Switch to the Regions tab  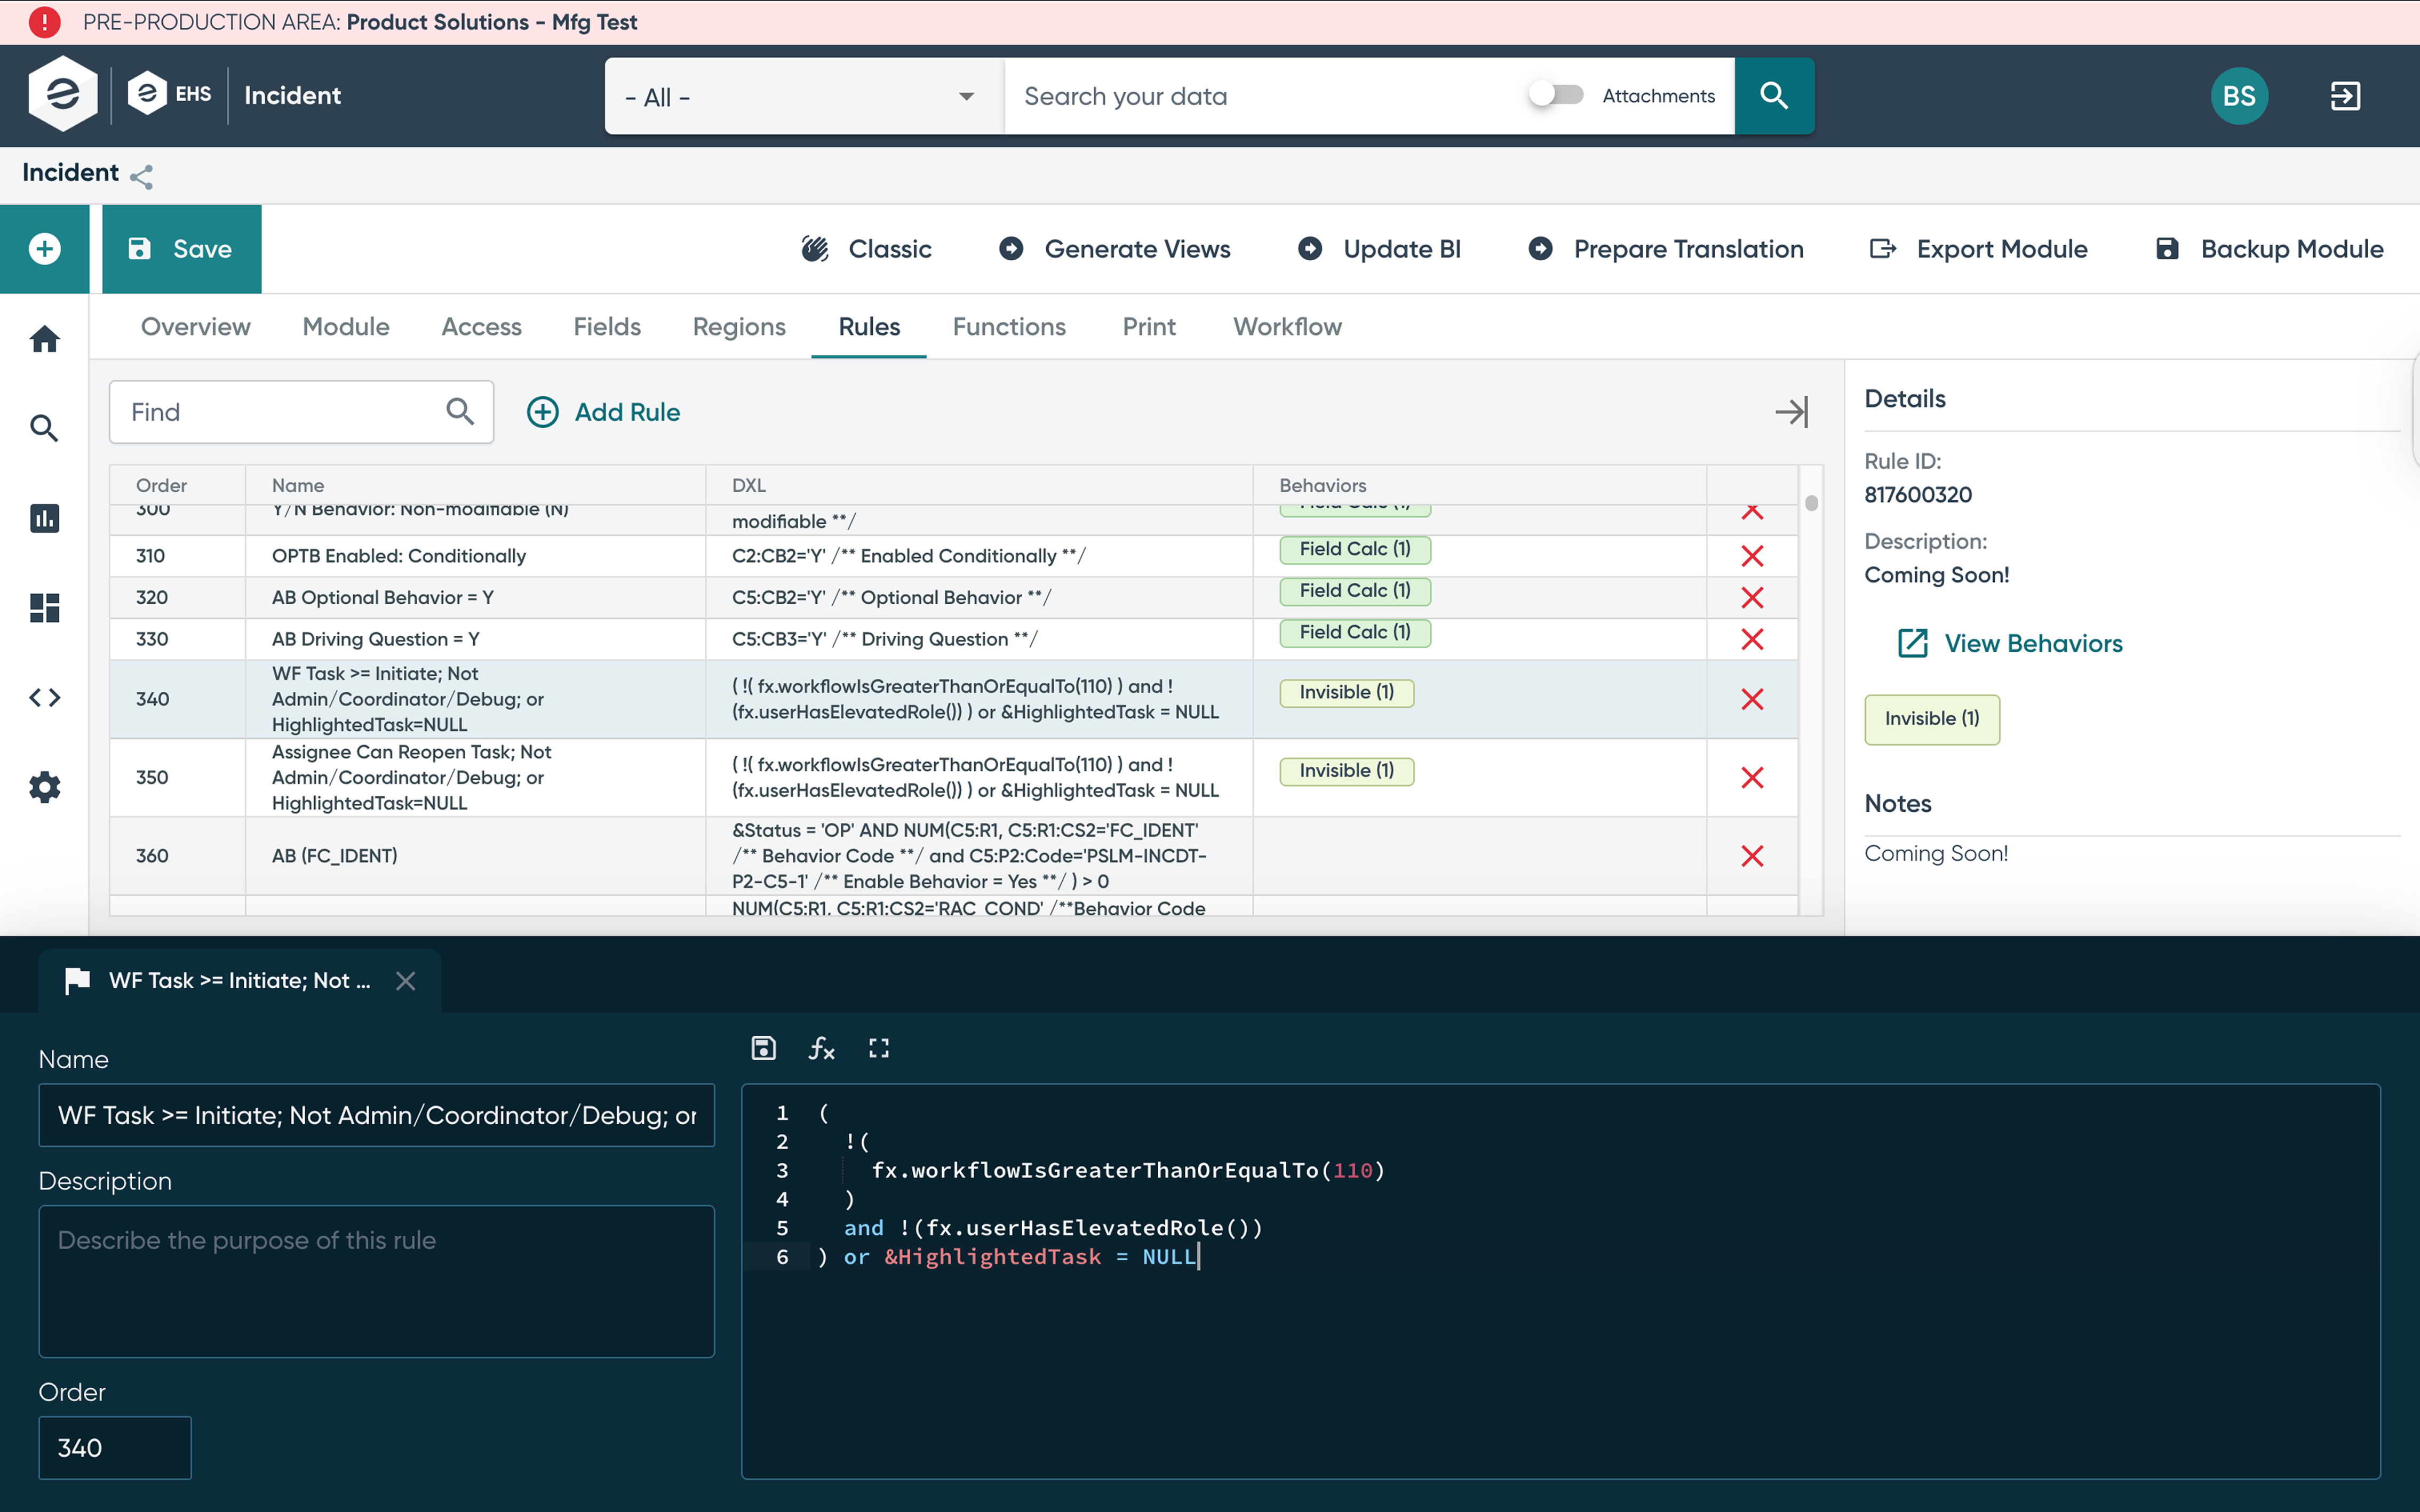pos(739,327)
